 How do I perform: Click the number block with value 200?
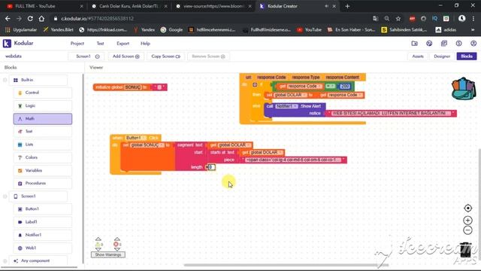(x=345, y=87)
